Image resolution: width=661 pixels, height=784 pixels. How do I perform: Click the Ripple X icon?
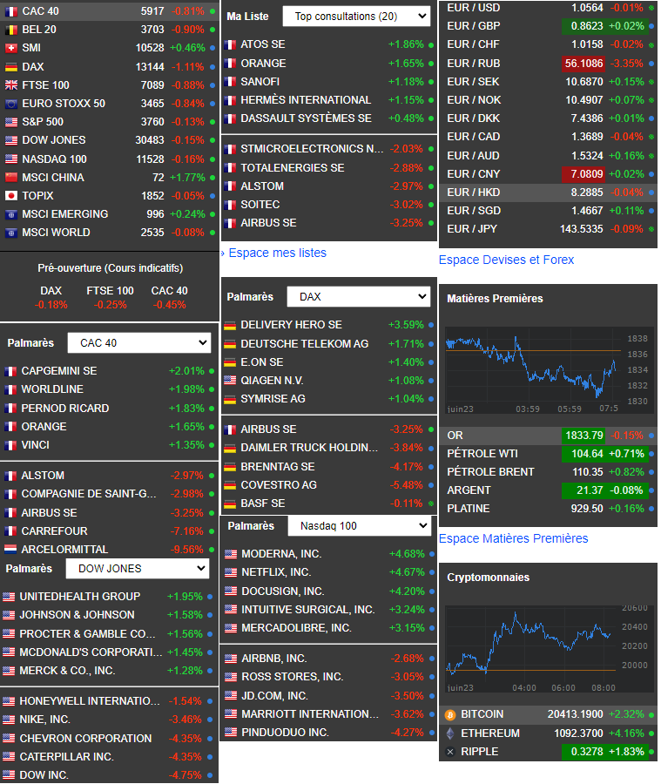coord(450,752)
